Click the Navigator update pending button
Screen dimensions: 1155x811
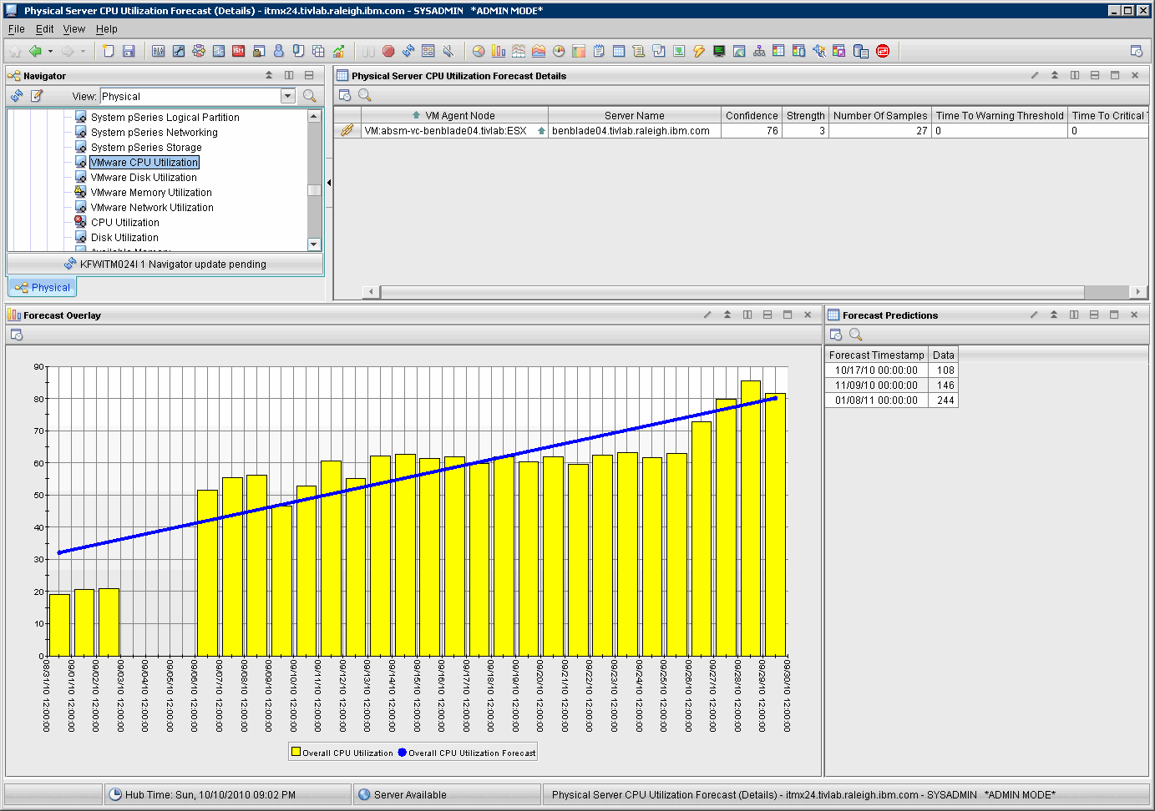(165, 264)
